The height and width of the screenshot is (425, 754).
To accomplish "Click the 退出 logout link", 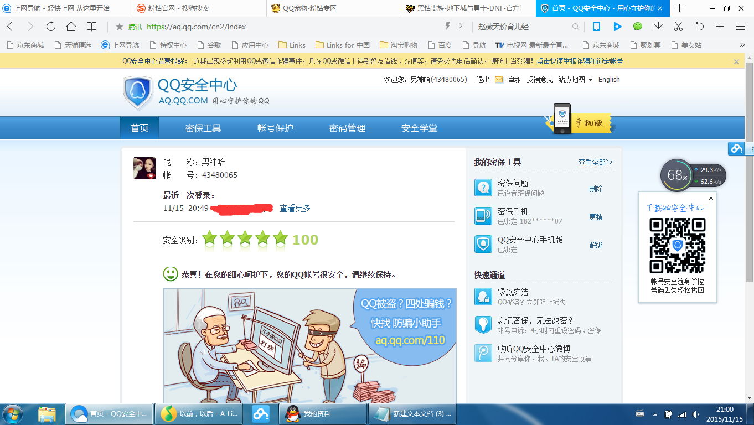I will (x=483, y=80).
